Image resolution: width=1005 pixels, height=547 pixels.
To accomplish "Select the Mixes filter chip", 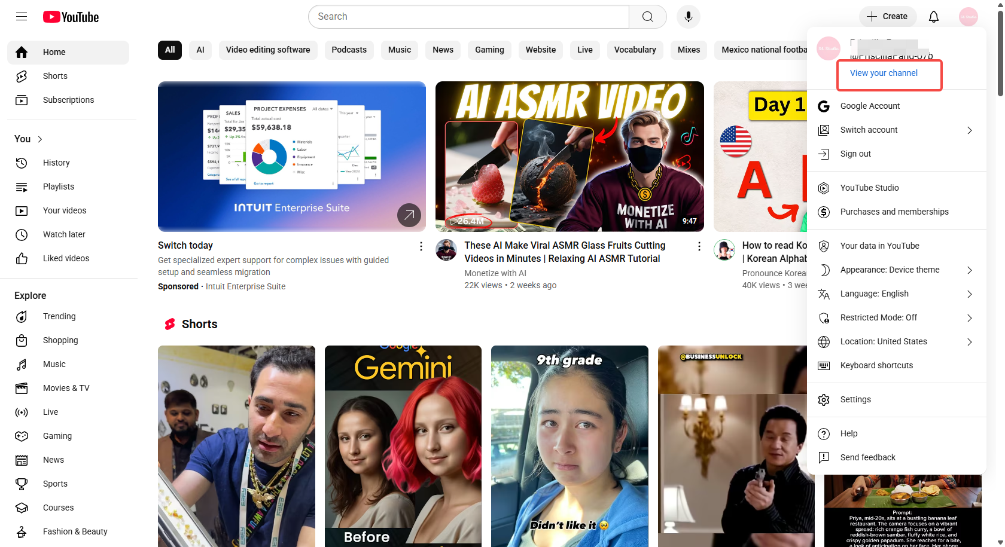I will [689, 50].
